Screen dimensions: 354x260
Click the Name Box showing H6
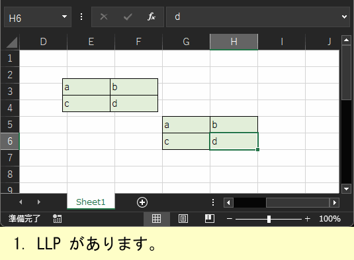point(38,17)
